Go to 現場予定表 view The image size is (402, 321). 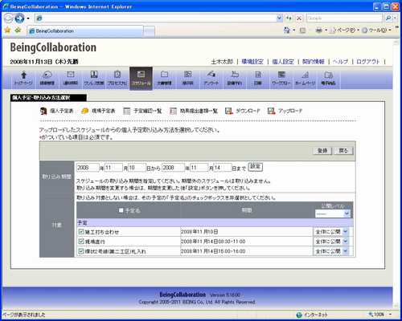pyautogui.click(x=98, y=111)
